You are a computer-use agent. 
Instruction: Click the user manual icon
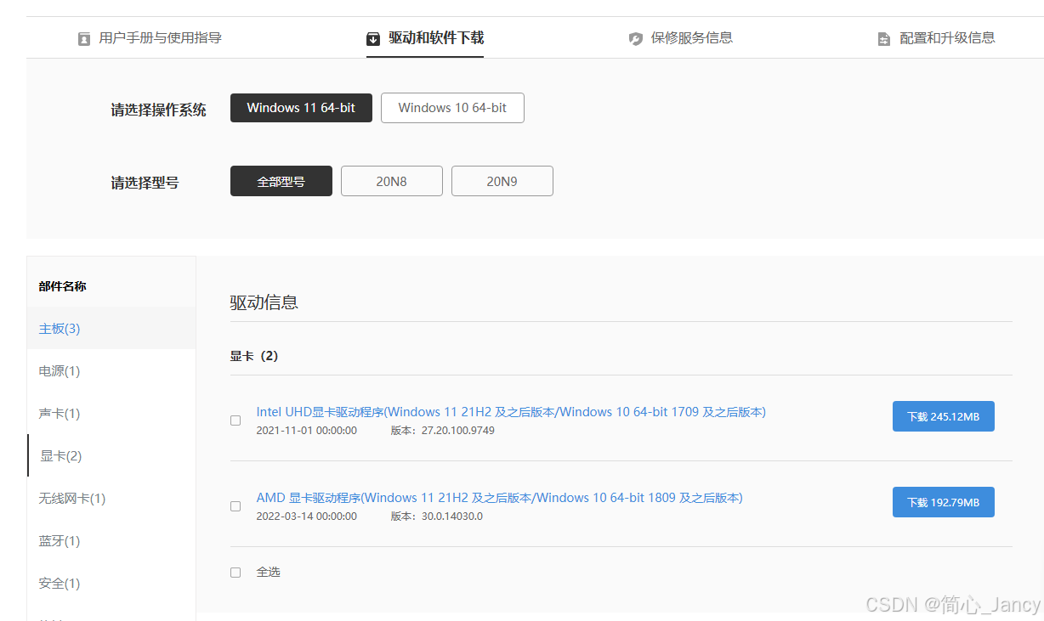tap(84, 39)
